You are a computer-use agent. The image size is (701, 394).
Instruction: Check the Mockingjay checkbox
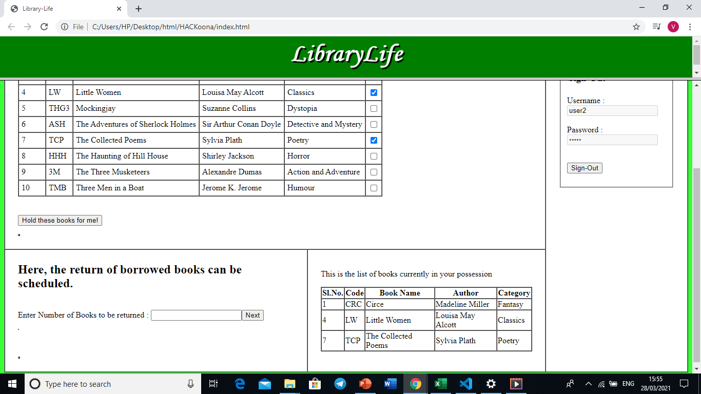(x=374, y=108)
